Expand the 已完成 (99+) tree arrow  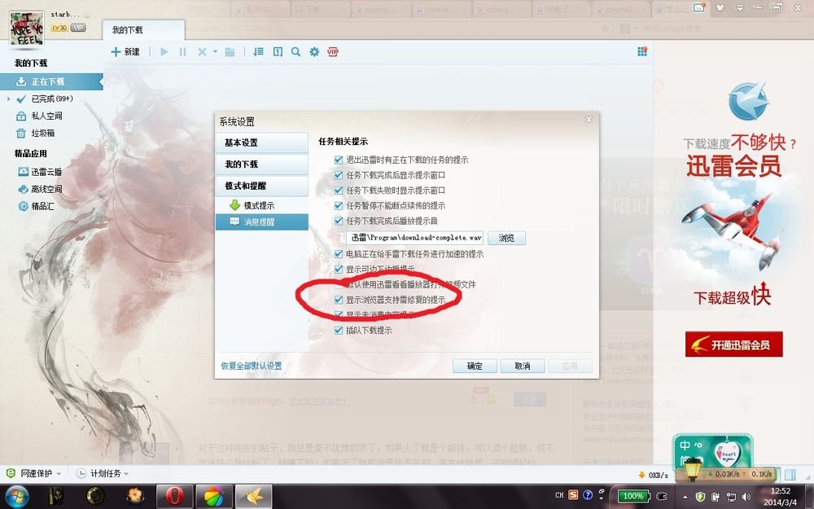[x=8, y=99]
